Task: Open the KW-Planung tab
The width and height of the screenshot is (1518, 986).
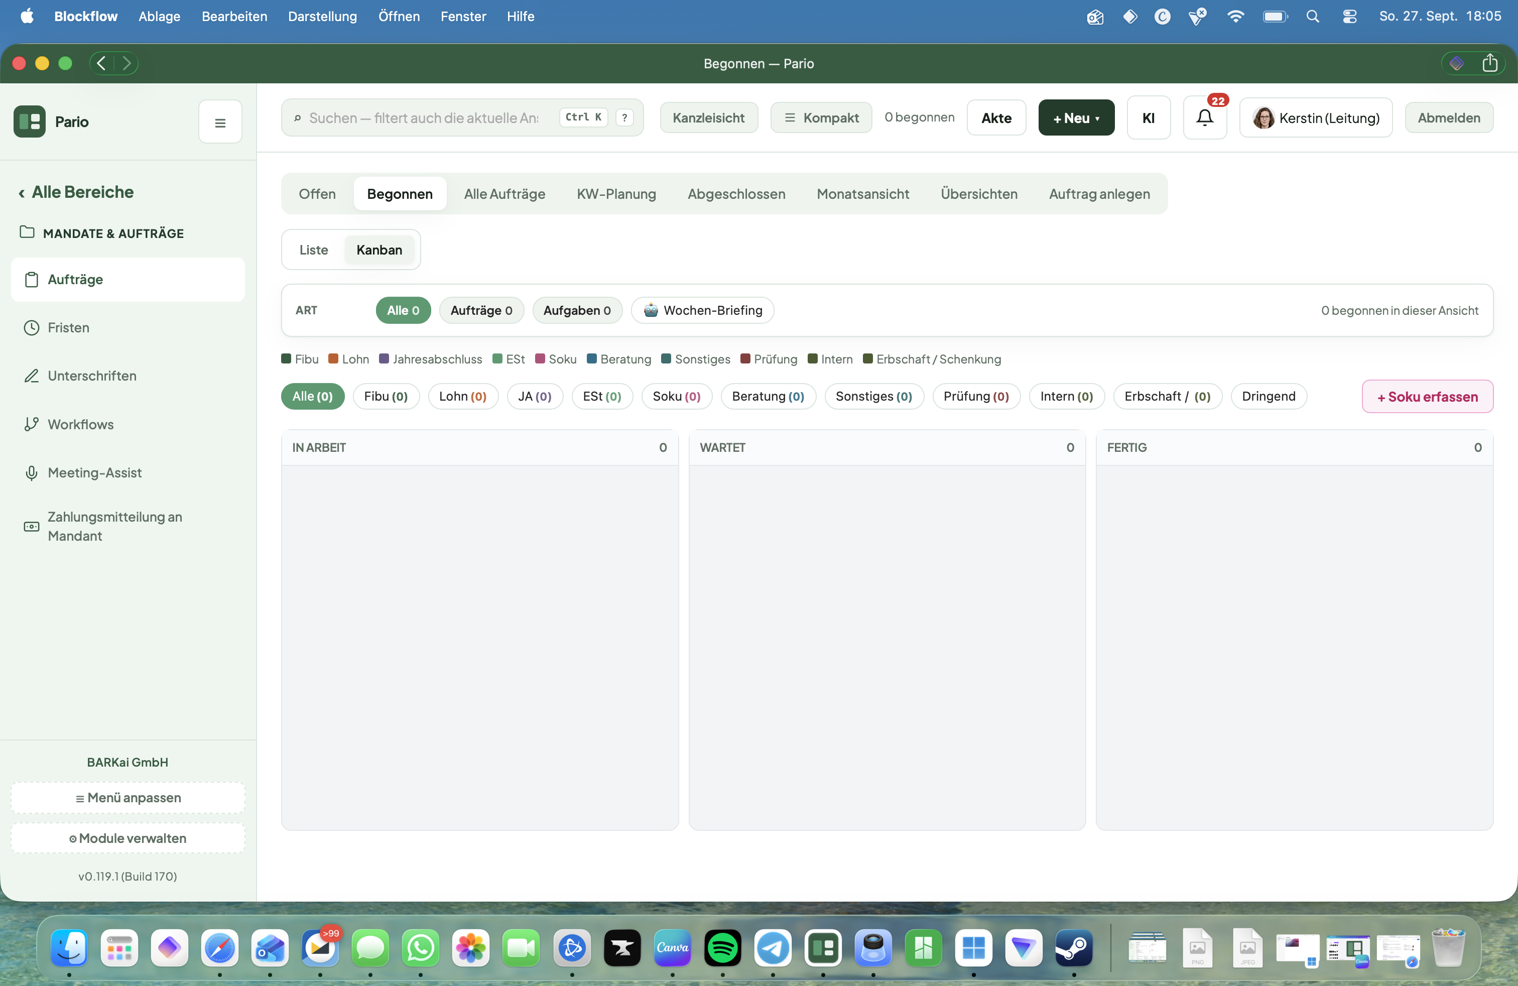Action: [616, 194]
